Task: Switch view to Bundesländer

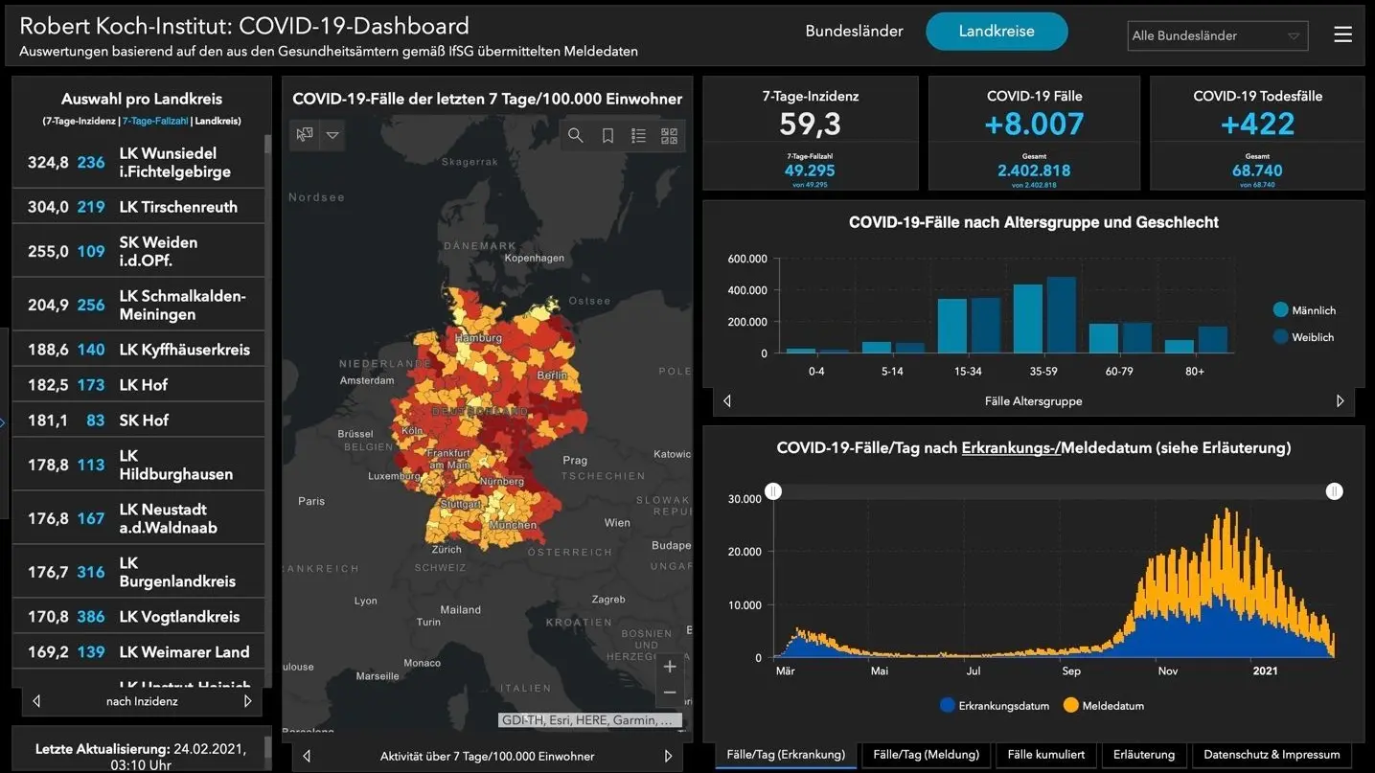Action: coord(854,32)
